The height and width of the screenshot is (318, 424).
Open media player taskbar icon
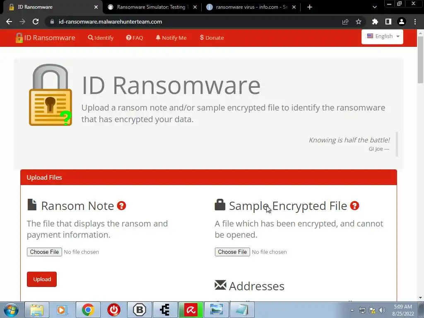point(62,310)
